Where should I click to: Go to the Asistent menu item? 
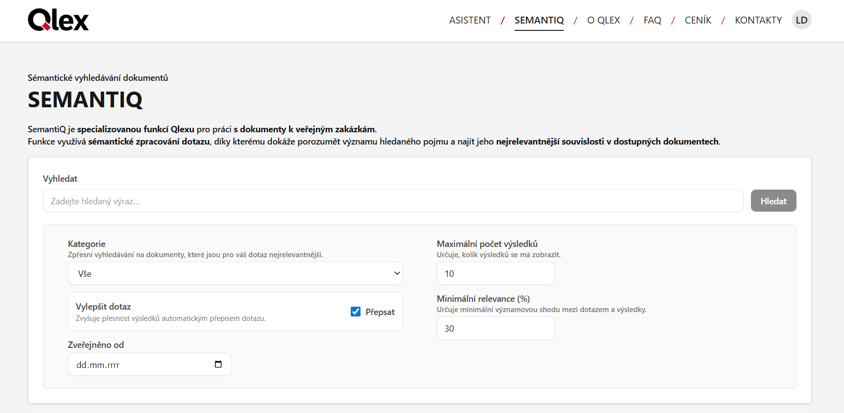point(470,20)
